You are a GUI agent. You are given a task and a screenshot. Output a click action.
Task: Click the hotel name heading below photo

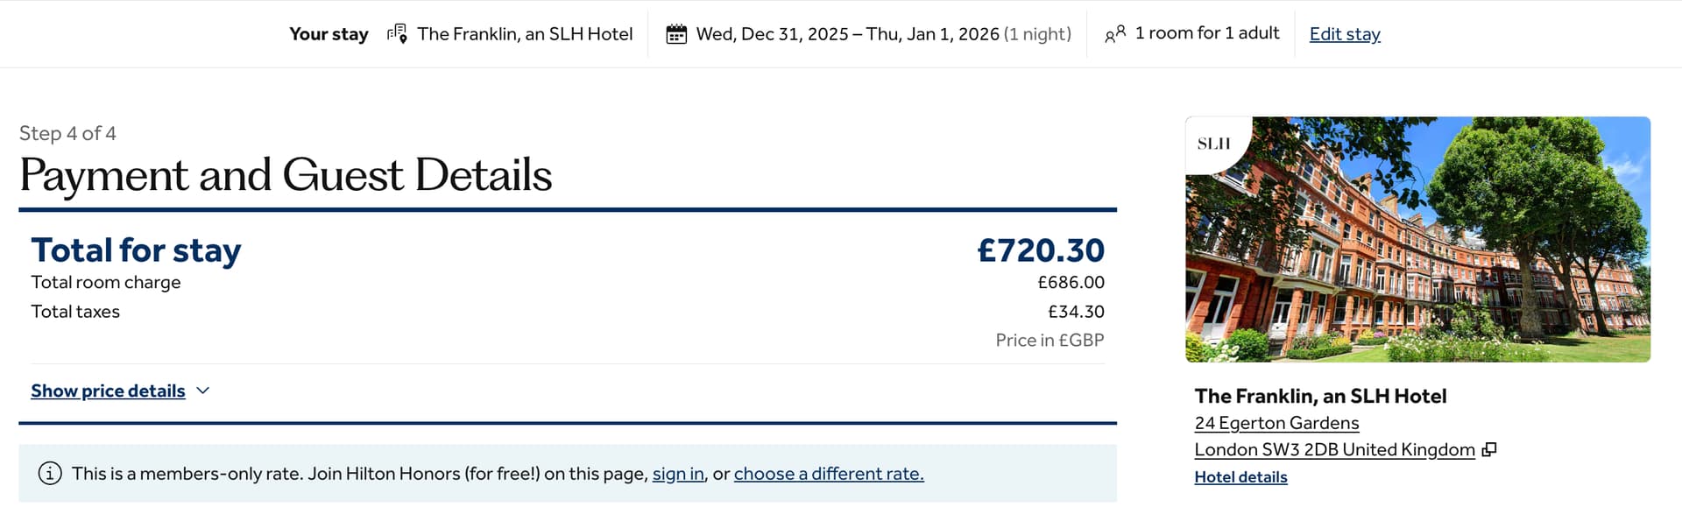1320,396
